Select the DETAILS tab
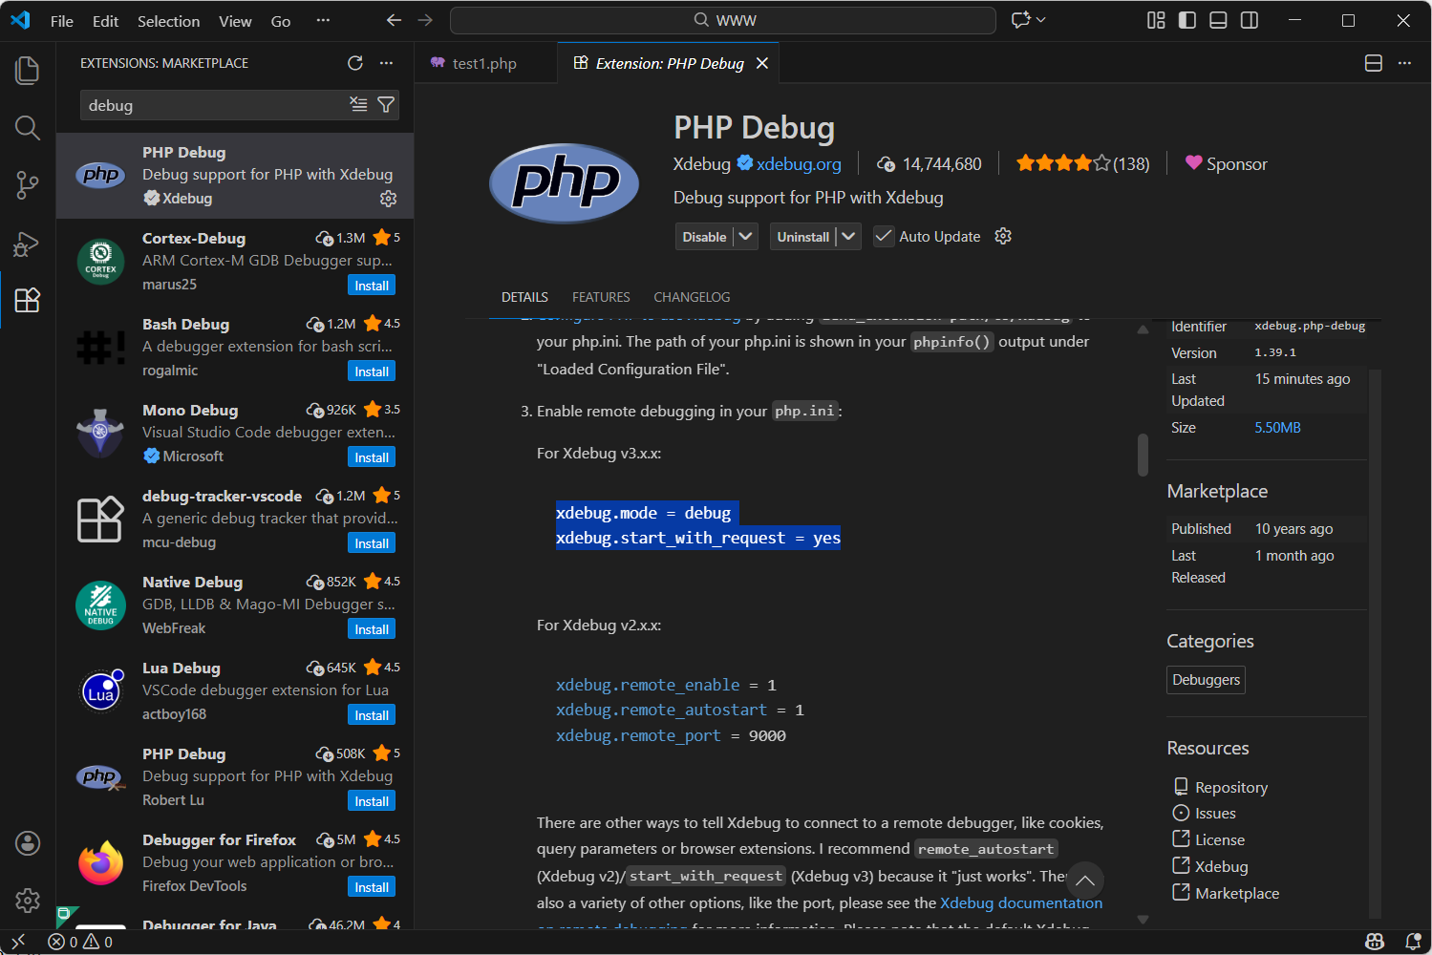 coord(524,297)
